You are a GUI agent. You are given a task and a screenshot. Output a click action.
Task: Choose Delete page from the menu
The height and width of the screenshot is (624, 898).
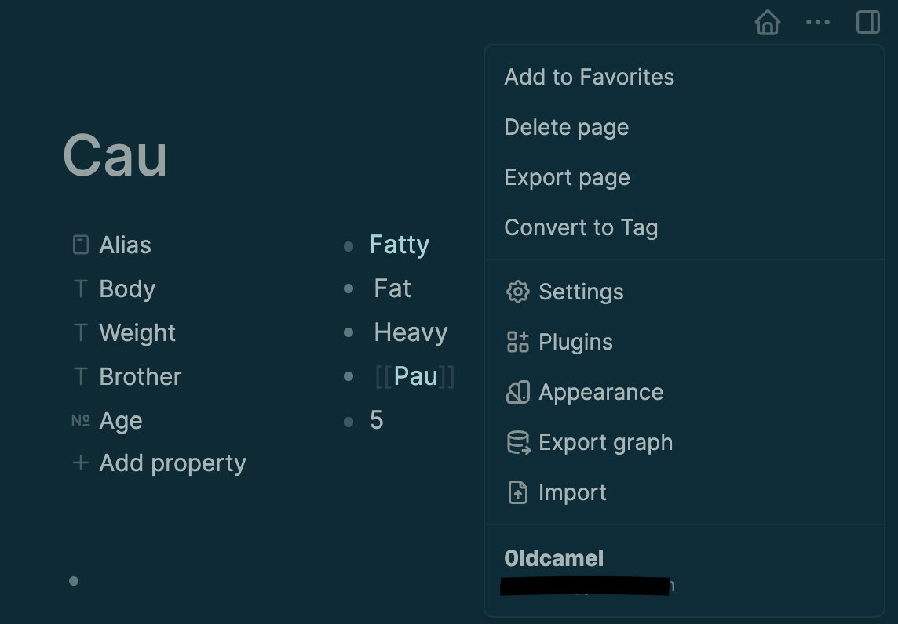(x=566, y=128)
